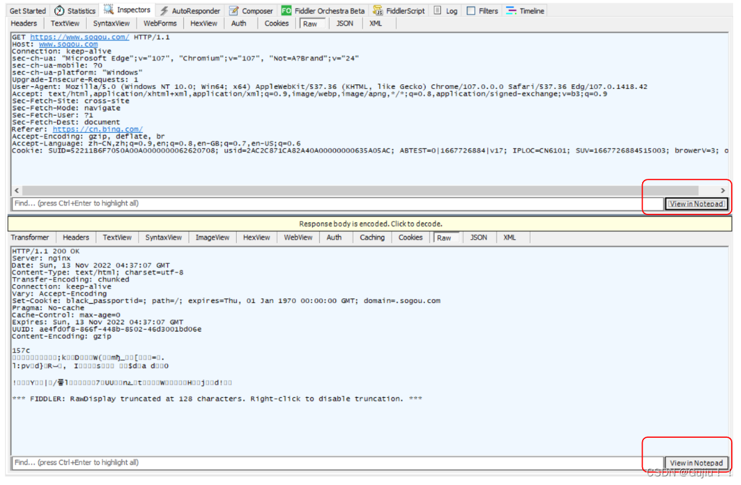Image resolution: width=741 pixels, height=485 pixels.
Task: Click the Inspectors magnifier icon
Action: [x=109, y=9]
